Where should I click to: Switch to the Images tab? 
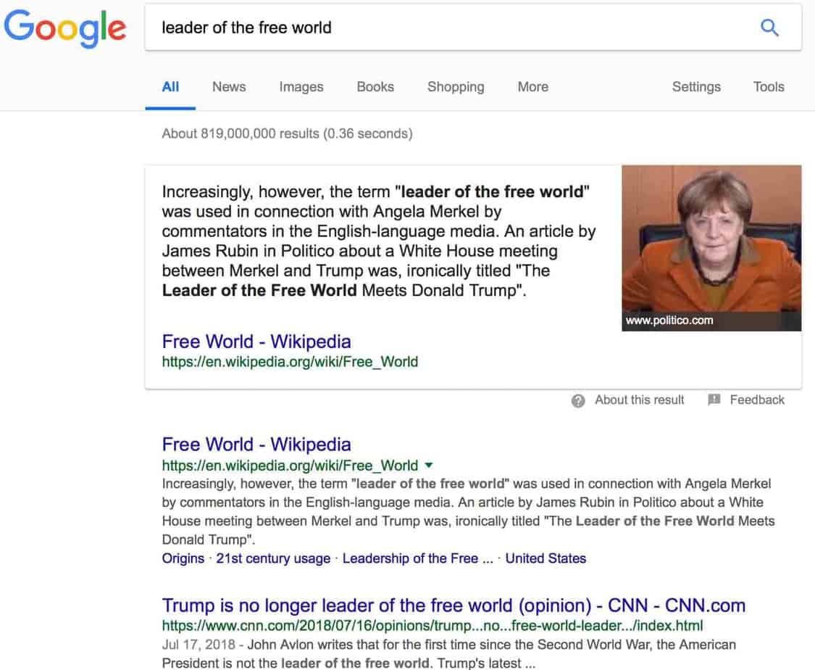(x=301, y=87)
